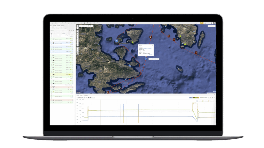
Task: Click the blue link at popup bottom
Action: pyautogui.click(x=151, y=54)
